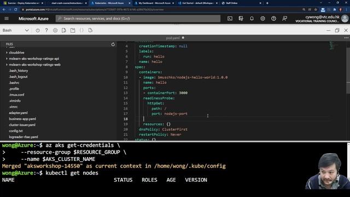Open the .viminfo file
The width and height of the screenshot is (350, 197).
click(x=15, y=101)
